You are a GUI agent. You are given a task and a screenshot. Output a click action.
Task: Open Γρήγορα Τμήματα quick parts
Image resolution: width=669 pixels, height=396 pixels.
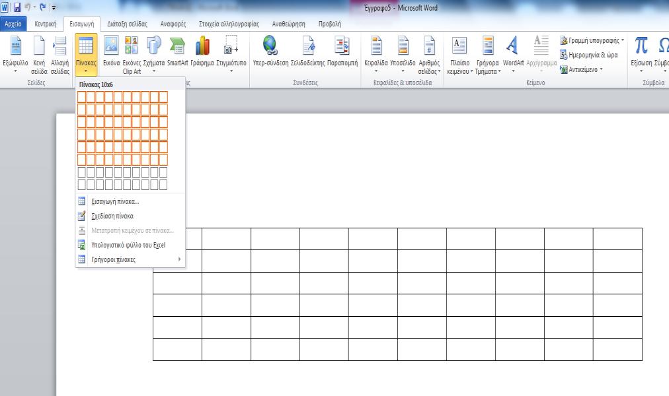488,55
